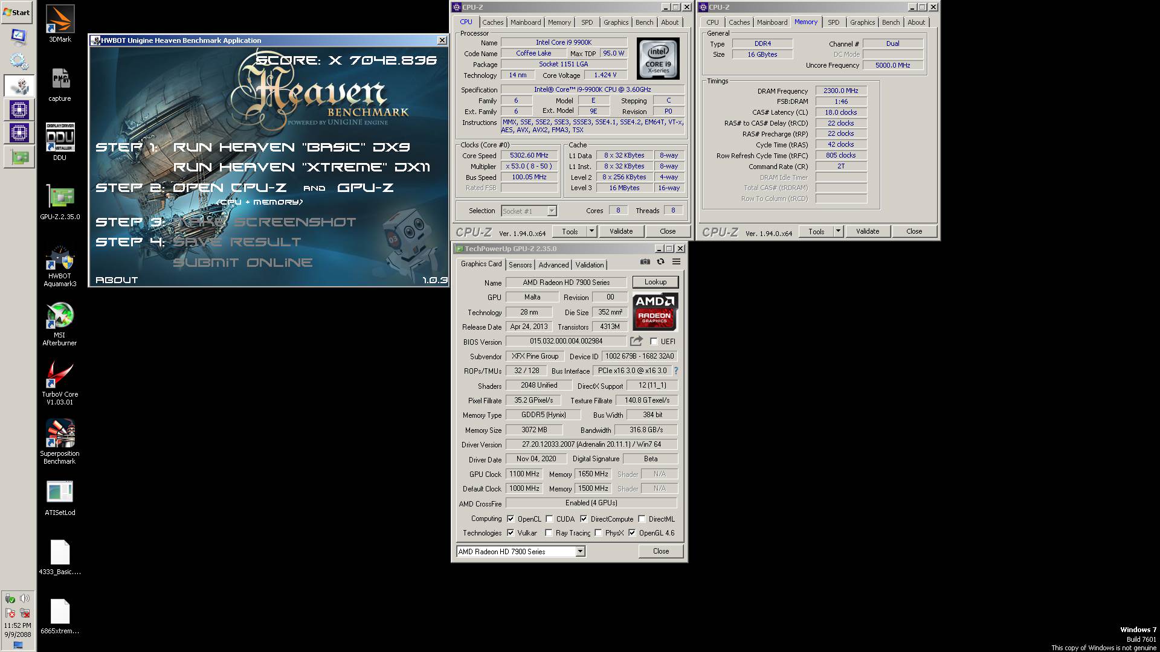
Task: Open the capture PNG file icon
Action: pos(60,83)
